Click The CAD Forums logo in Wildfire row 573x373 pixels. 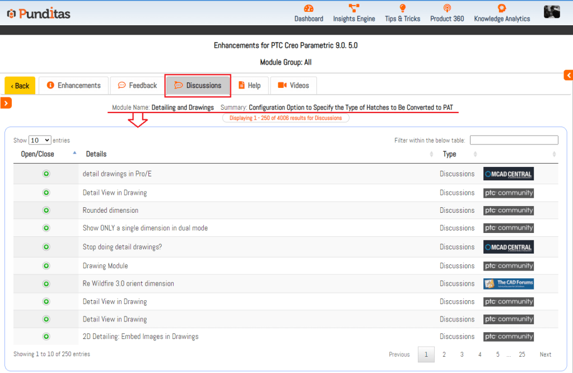click(509, 283)
